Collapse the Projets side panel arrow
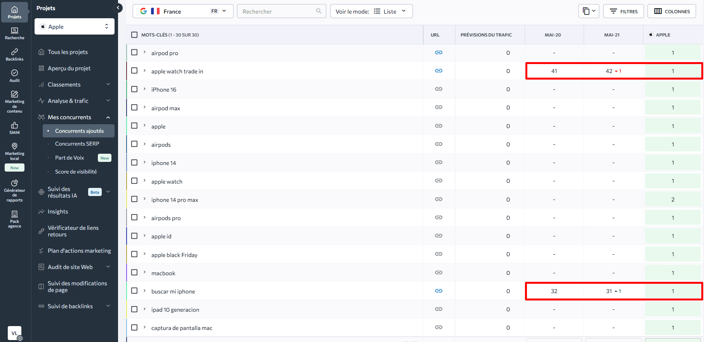The width and height of the screenshot is (704, 342). [x=118, y=8]
